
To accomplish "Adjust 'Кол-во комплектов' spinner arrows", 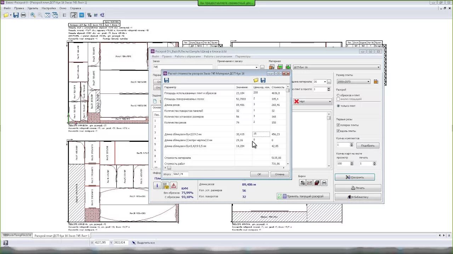I will tap(351, 145).
